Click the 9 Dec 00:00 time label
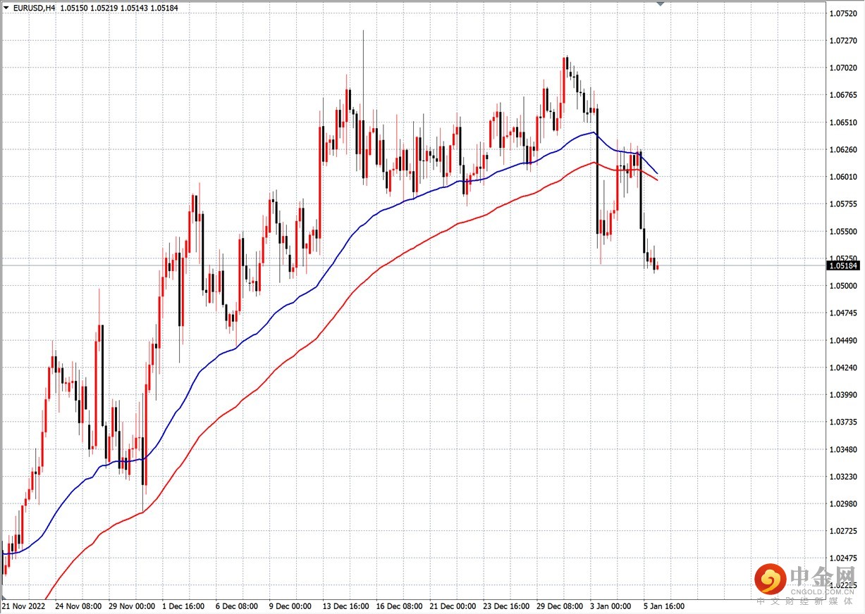The width and height of the screenshot is (865, 614). pos(290,606)
